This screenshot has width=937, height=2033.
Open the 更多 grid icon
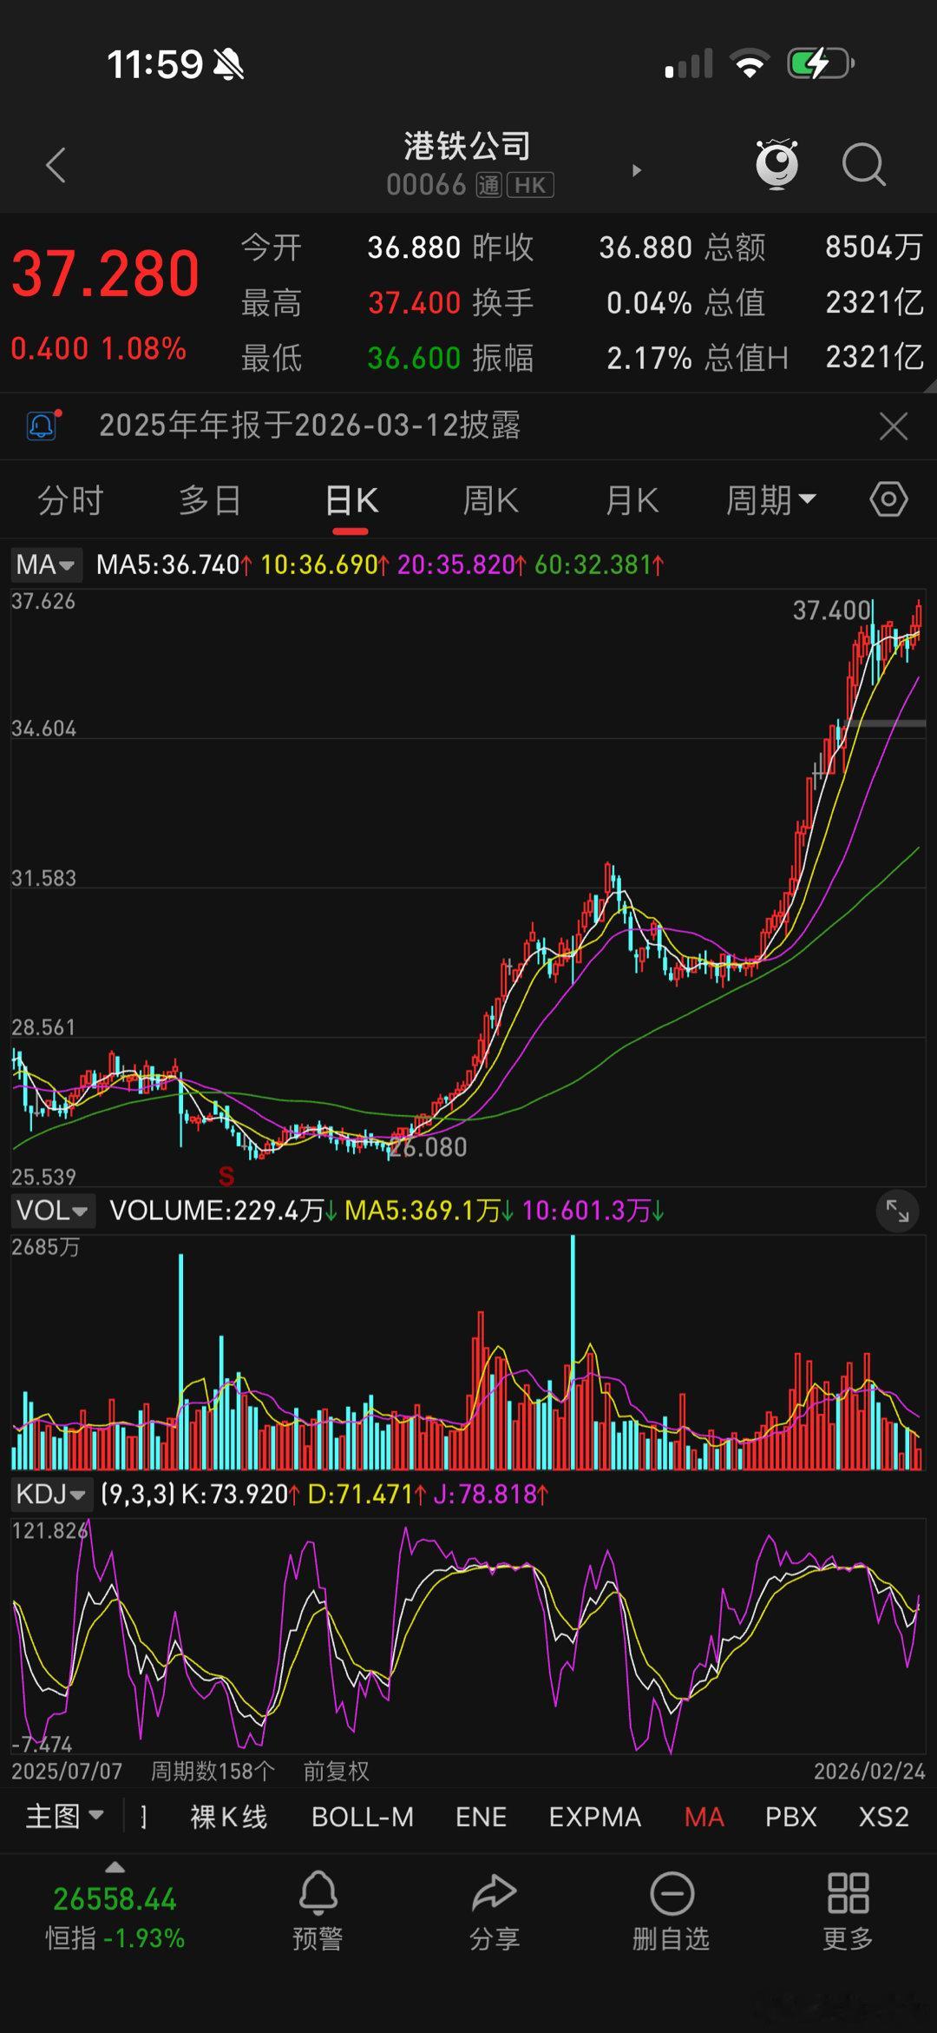[849, 1893]
